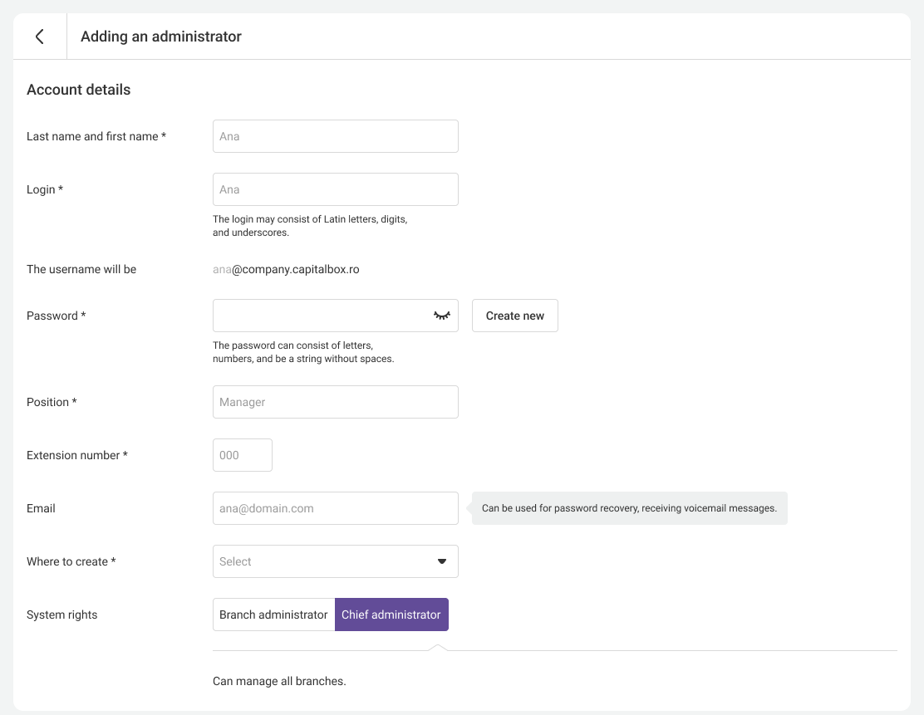
Task: Click the Extension number box
Action: pyautogui.click(x=242, y=455)
